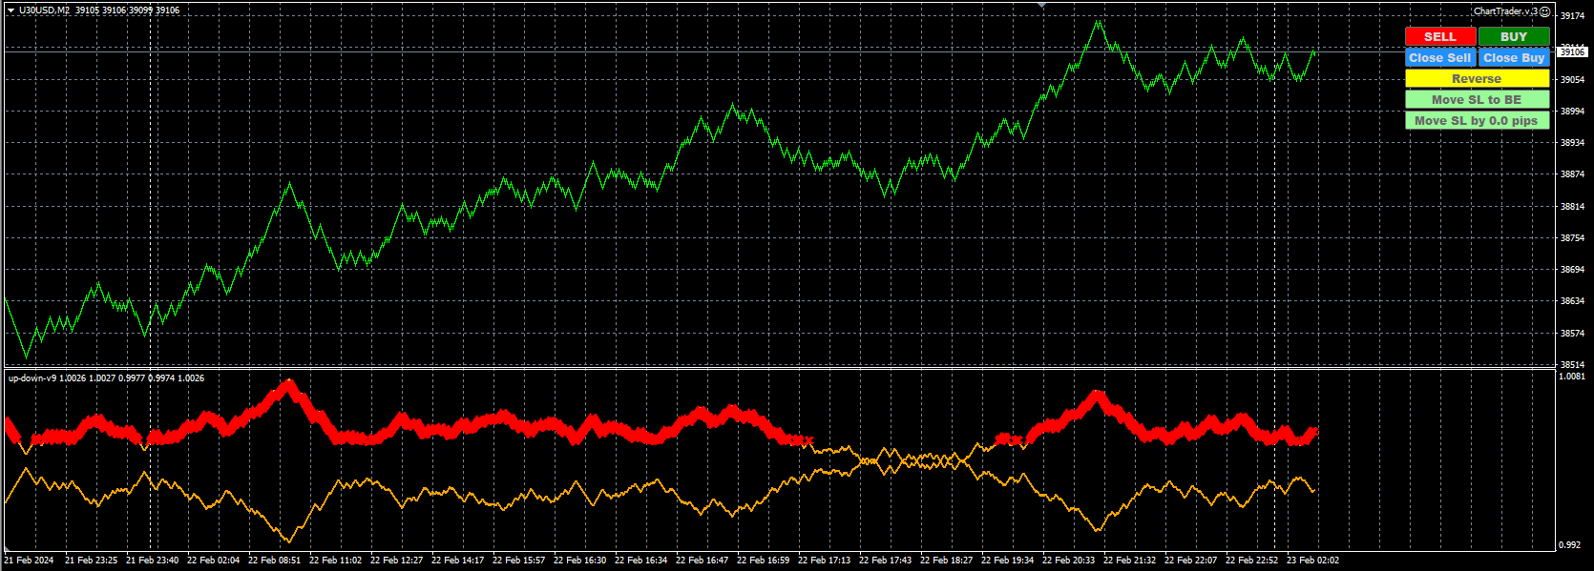Click the 22 Feb 16:30 time label
Image resolution: width=1594 pixels, height=571 pixels.
[x=579, y=561]
